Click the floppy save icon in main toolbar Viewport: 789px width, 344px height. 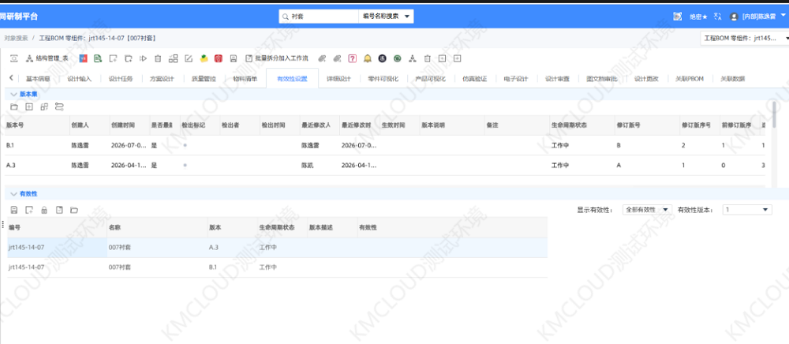234,58
